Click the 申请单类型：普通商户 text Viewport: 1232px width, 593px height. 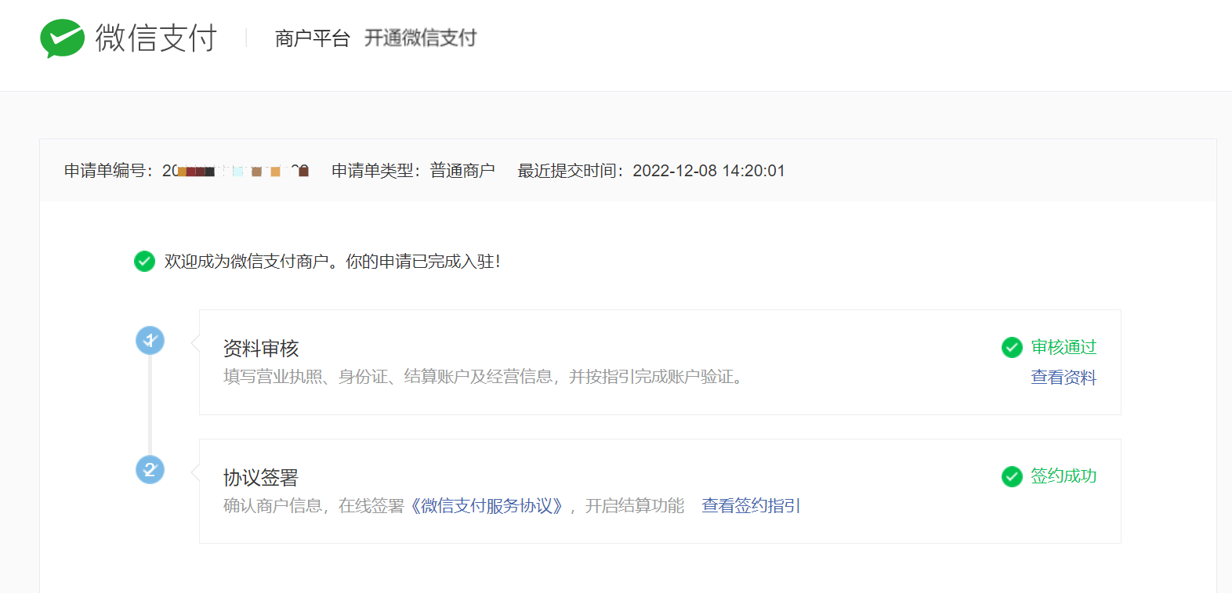pyautogui.click(x=413, y=171)
